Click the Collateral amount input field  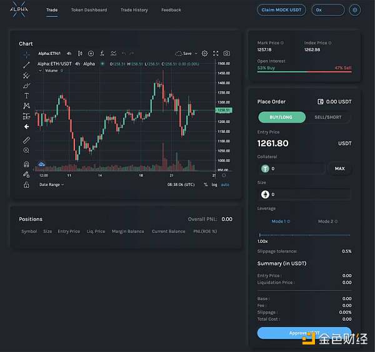point(291,169)
